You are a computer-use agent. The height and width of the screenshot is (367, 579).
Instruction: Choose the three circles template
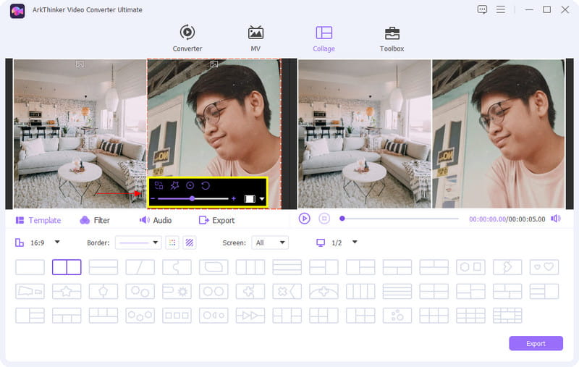point(140,316)
